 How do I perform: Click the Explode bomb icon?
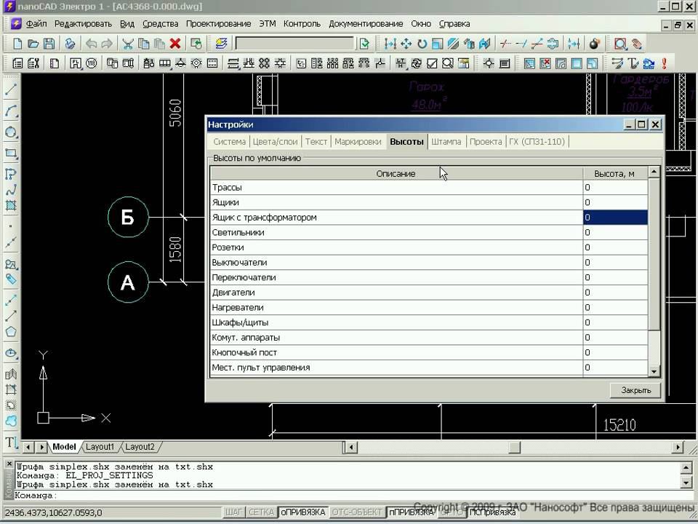(594, 44)
